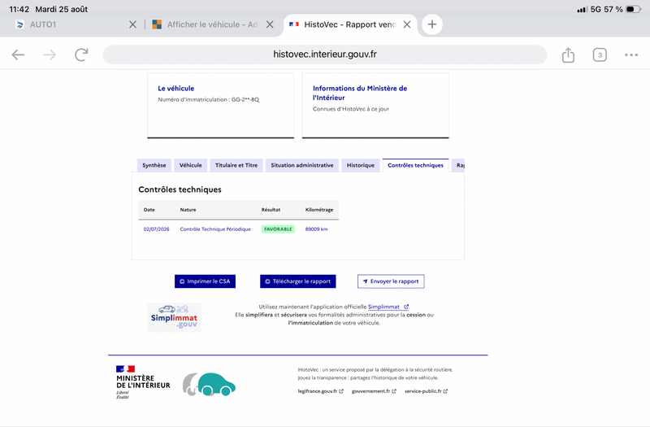Click Informations du Ministère de l'Intérieur card
Viewport: 650px width, 427px height.
pos(375,106)
